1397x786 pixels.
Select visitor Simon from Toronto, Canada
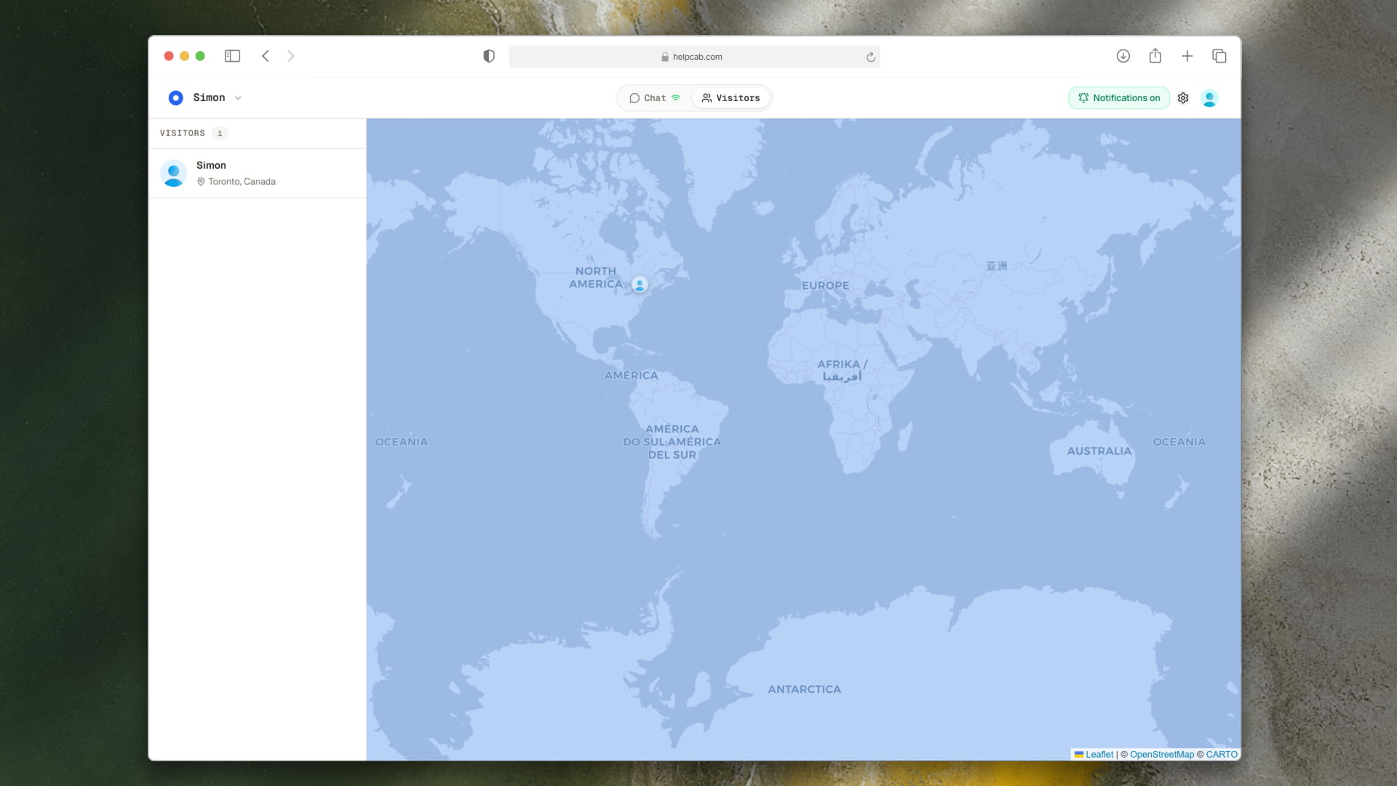257,173
